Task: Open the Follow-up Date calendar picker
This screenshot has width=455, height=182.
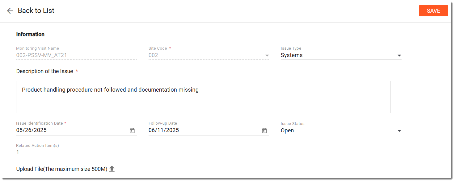Action: tap(264, 130)
